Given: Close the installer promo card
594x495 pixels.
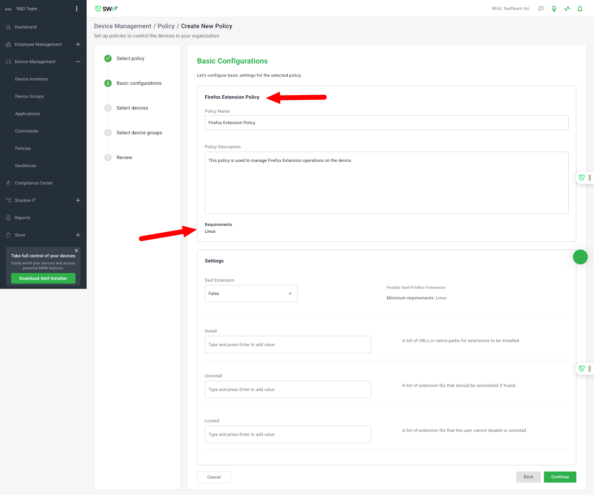Looking at the screenshot, I should point(76,250).
